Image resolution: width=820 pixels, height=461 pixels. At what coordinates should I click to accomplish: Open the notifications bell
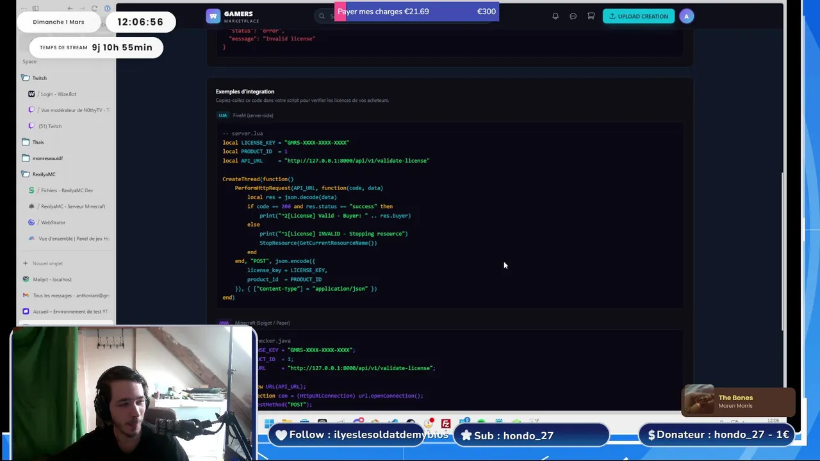click(x=555, y=16)
